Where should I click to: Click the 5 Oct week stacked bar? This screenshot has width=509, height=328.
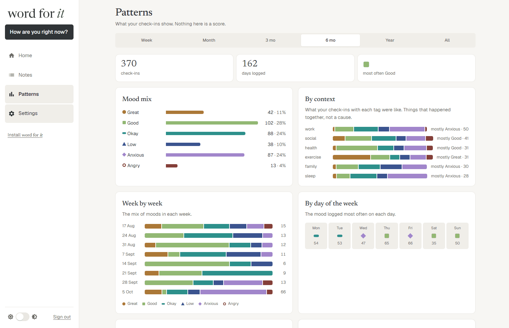[209, 292]
